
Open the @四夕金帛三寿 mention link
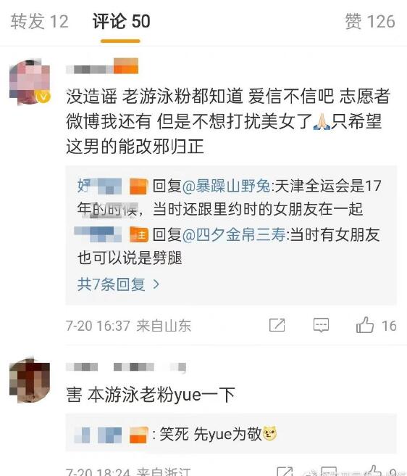pyautogui.click(x=234, y=234)
